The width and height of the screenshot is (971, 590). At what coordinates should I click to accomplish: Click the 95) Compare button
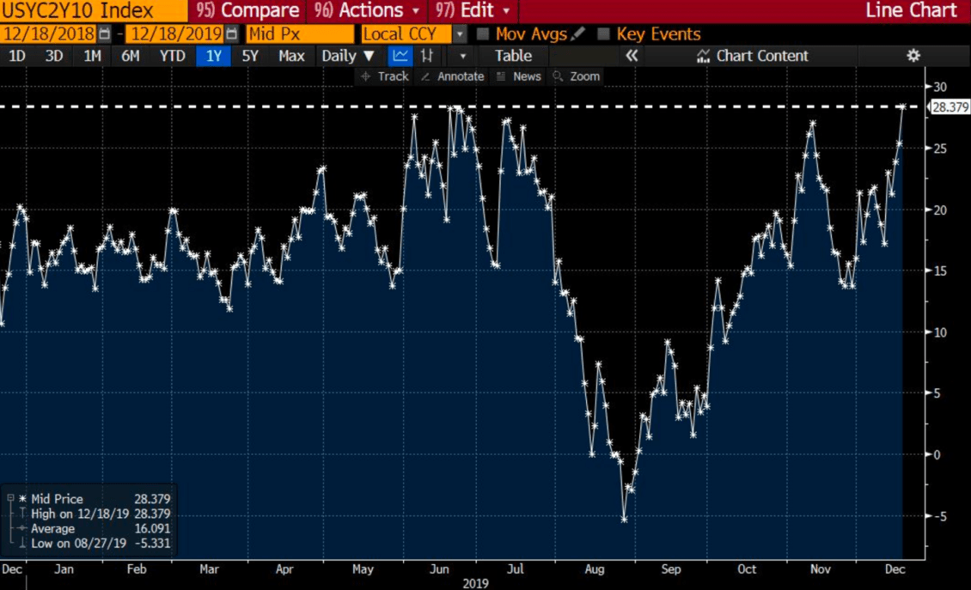247,10
